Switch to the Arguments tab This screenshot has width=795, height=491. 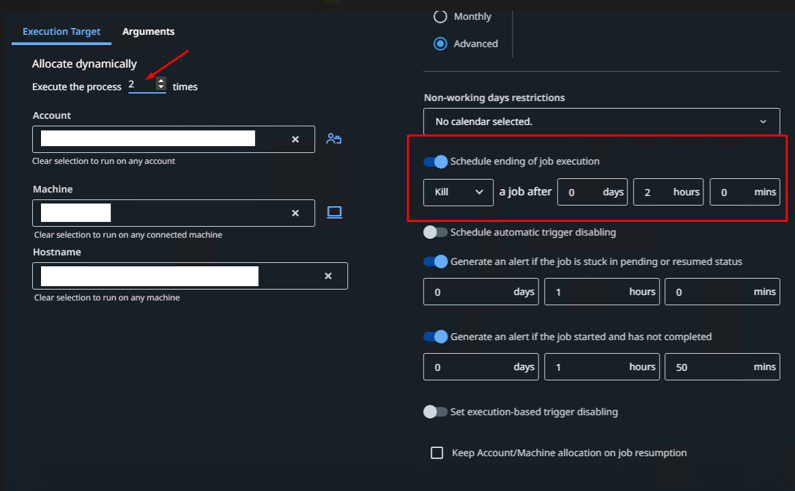click(x=148, y=31)
